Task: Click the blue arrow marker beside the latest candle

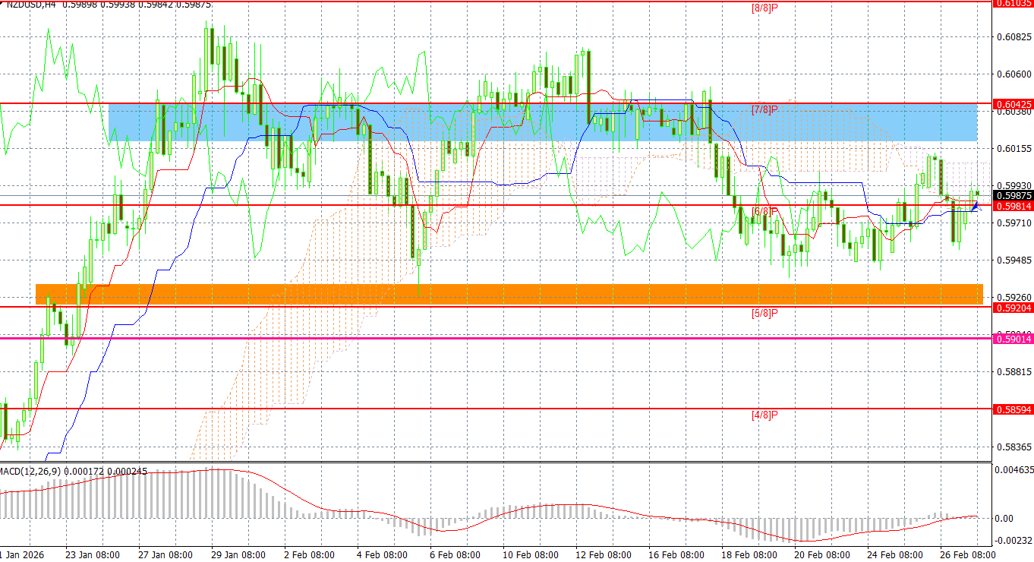Action: click(x=976, y=205)
